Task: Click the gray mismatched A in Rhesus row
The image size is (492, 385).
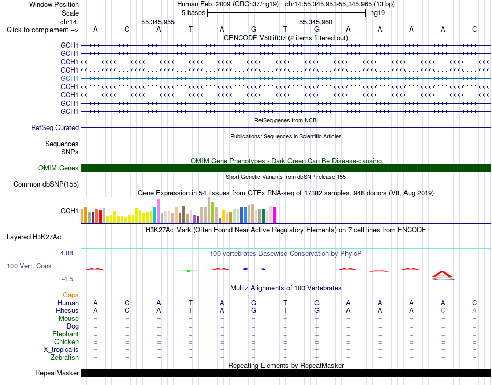Action: pos(475,310)
